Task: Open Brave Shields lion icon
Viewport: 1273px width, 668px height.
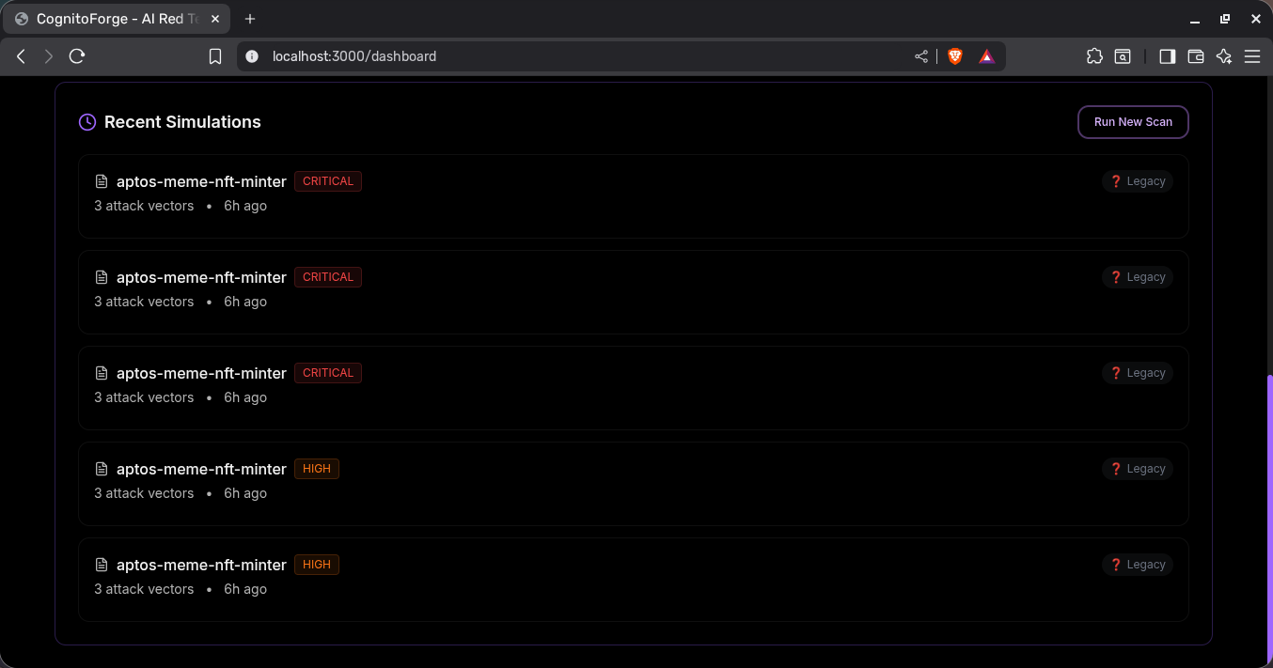Action: [x=955, y=56]
